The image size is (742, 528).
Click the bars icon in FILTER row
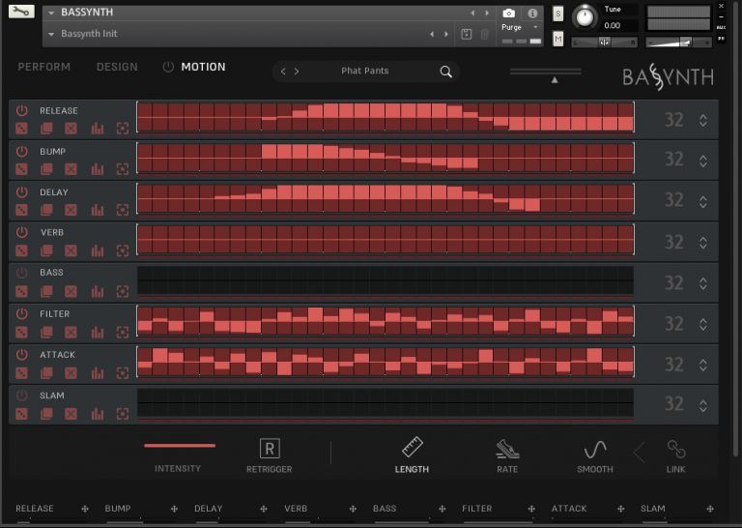coord(97,333)
